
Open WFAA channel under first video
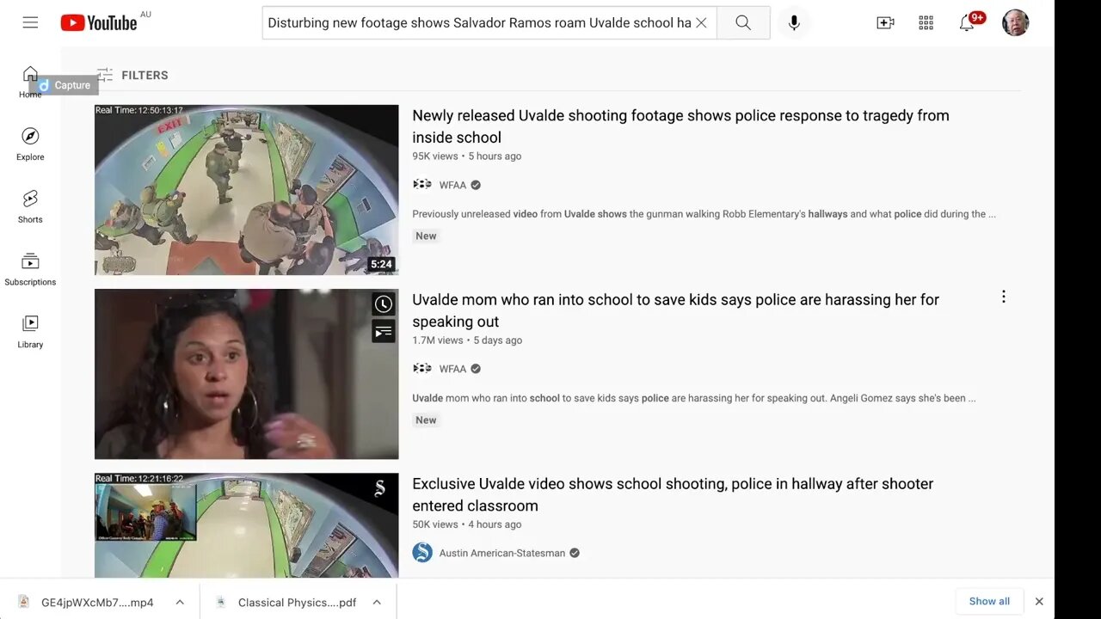451,185
